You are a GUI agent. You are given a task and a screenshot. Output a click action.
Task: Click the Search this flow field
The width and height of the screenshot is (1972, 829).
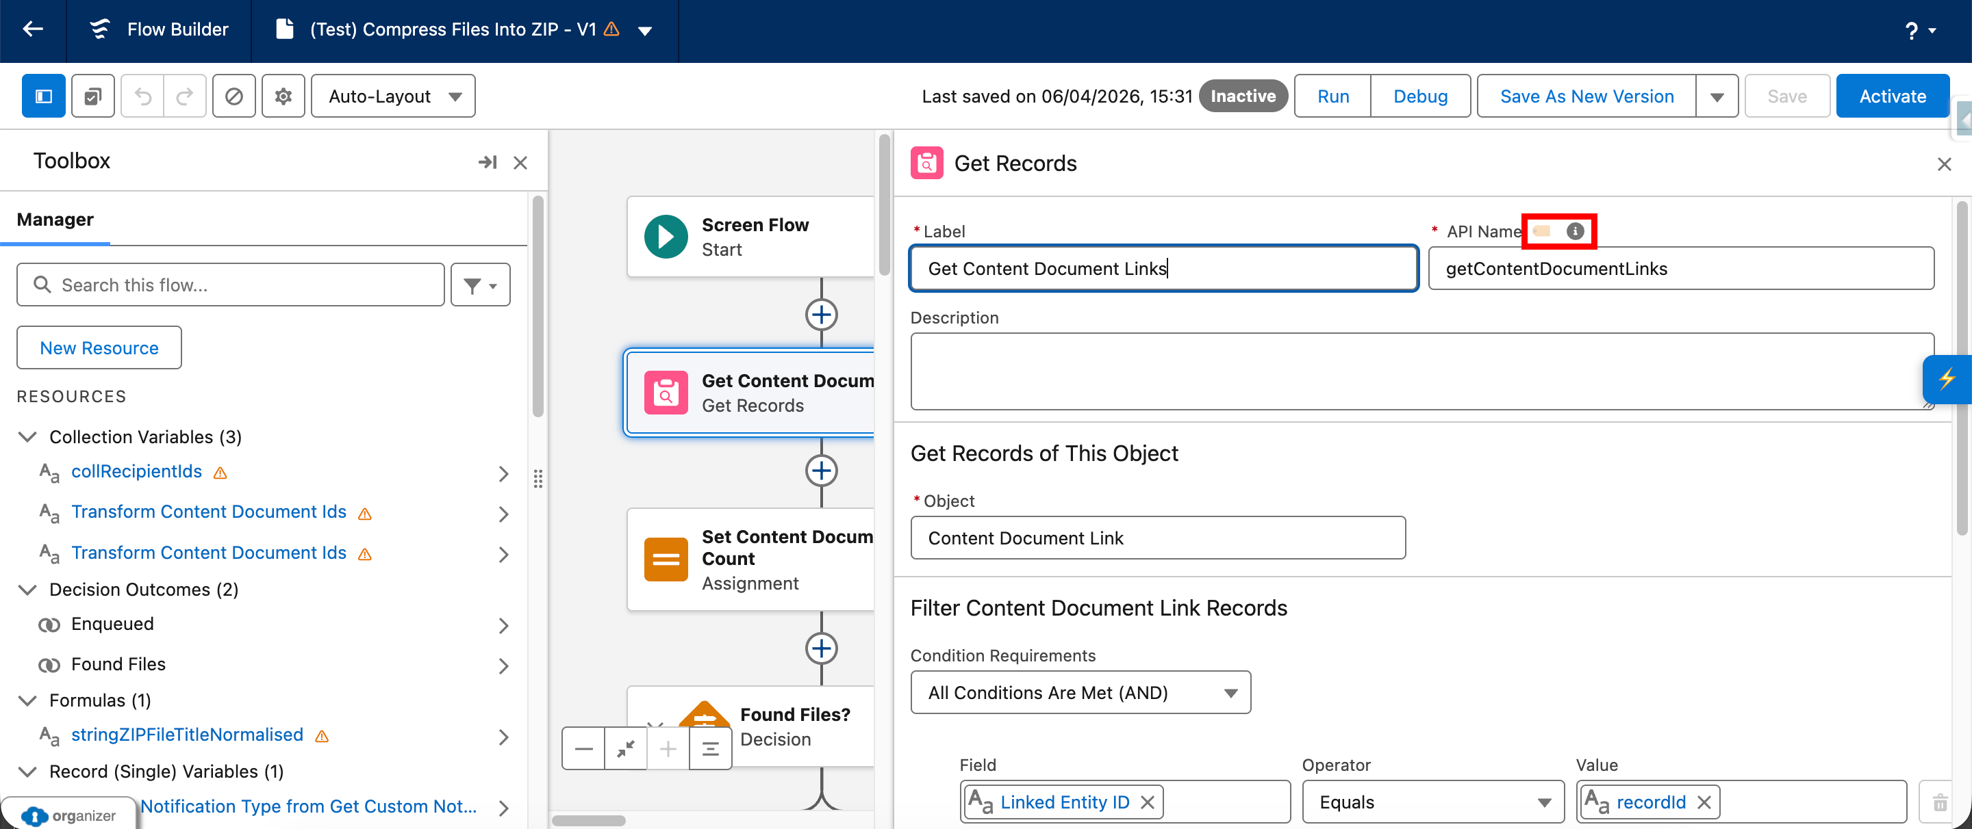pyautogui.click(x=229, y=285)
